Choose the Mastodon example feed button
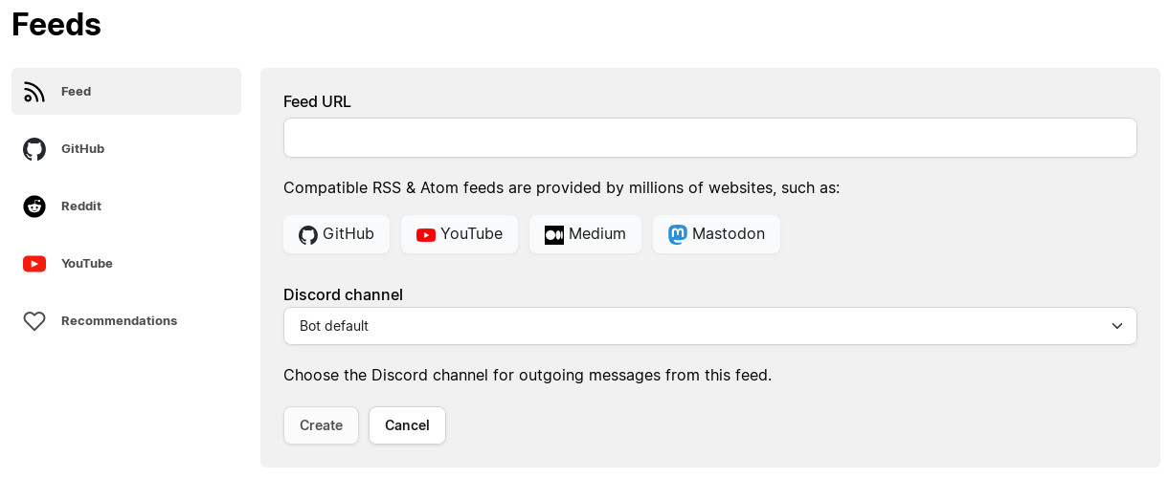Viewport: 1168px width, 478px height. point(716,234)
